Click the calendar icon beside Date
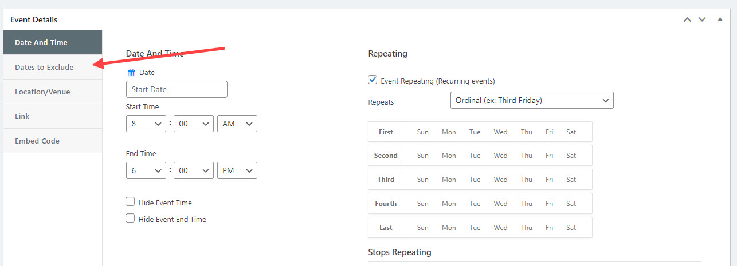The height and width of the screenshot is (266, 737). [131, 73]
